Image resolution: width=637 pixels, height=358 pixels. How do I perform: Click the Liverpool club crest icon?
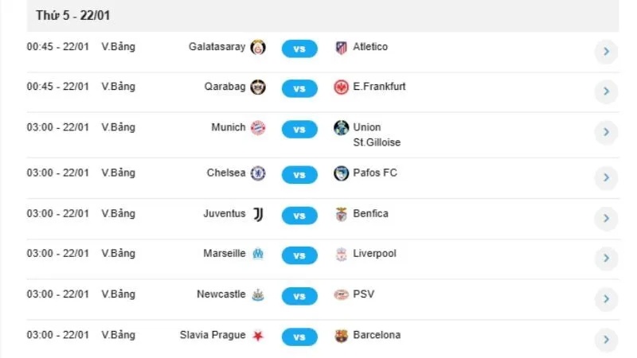pyautogui.click(x=342, y=255)
